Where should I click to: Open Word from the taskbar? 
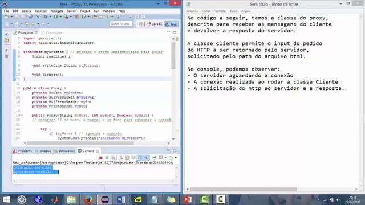[x=121, y=199]
